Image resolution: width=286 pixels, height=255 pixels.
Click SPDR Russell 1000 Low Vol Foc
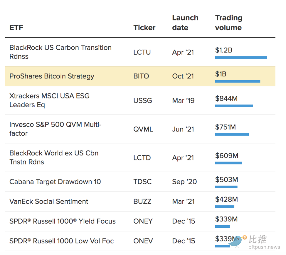tap(61, 241)
